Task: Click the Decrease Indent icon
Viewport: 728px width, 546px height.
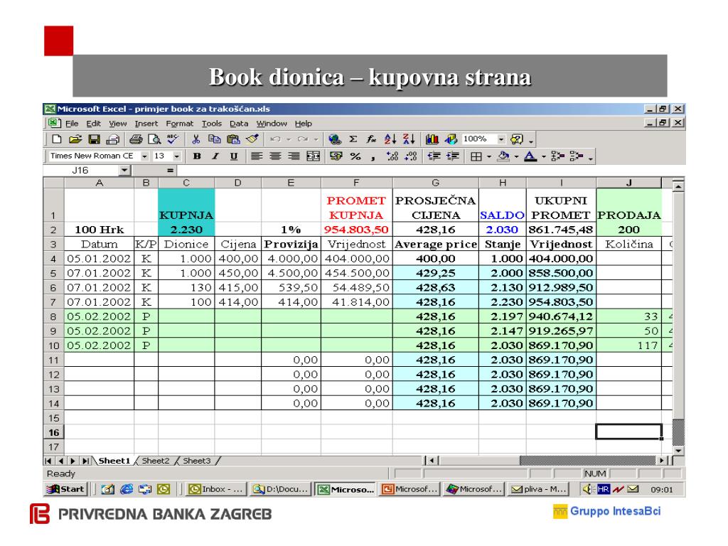Action: [434, 156]
